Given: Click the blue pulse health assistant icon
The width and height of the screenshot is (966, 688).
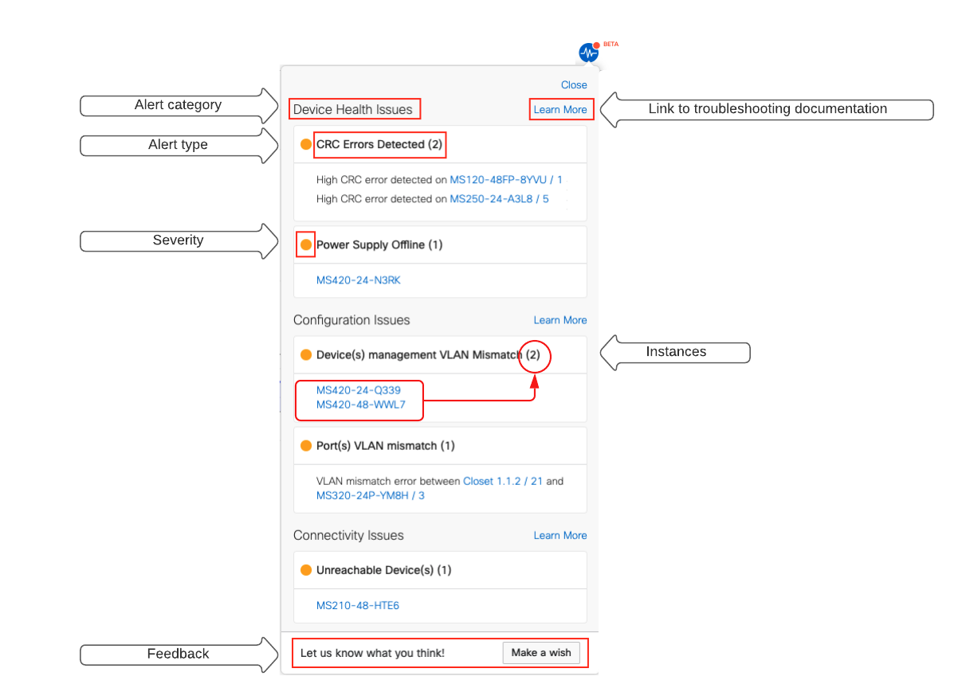Looking at the screenshot, I should click(x=587, y=53).
